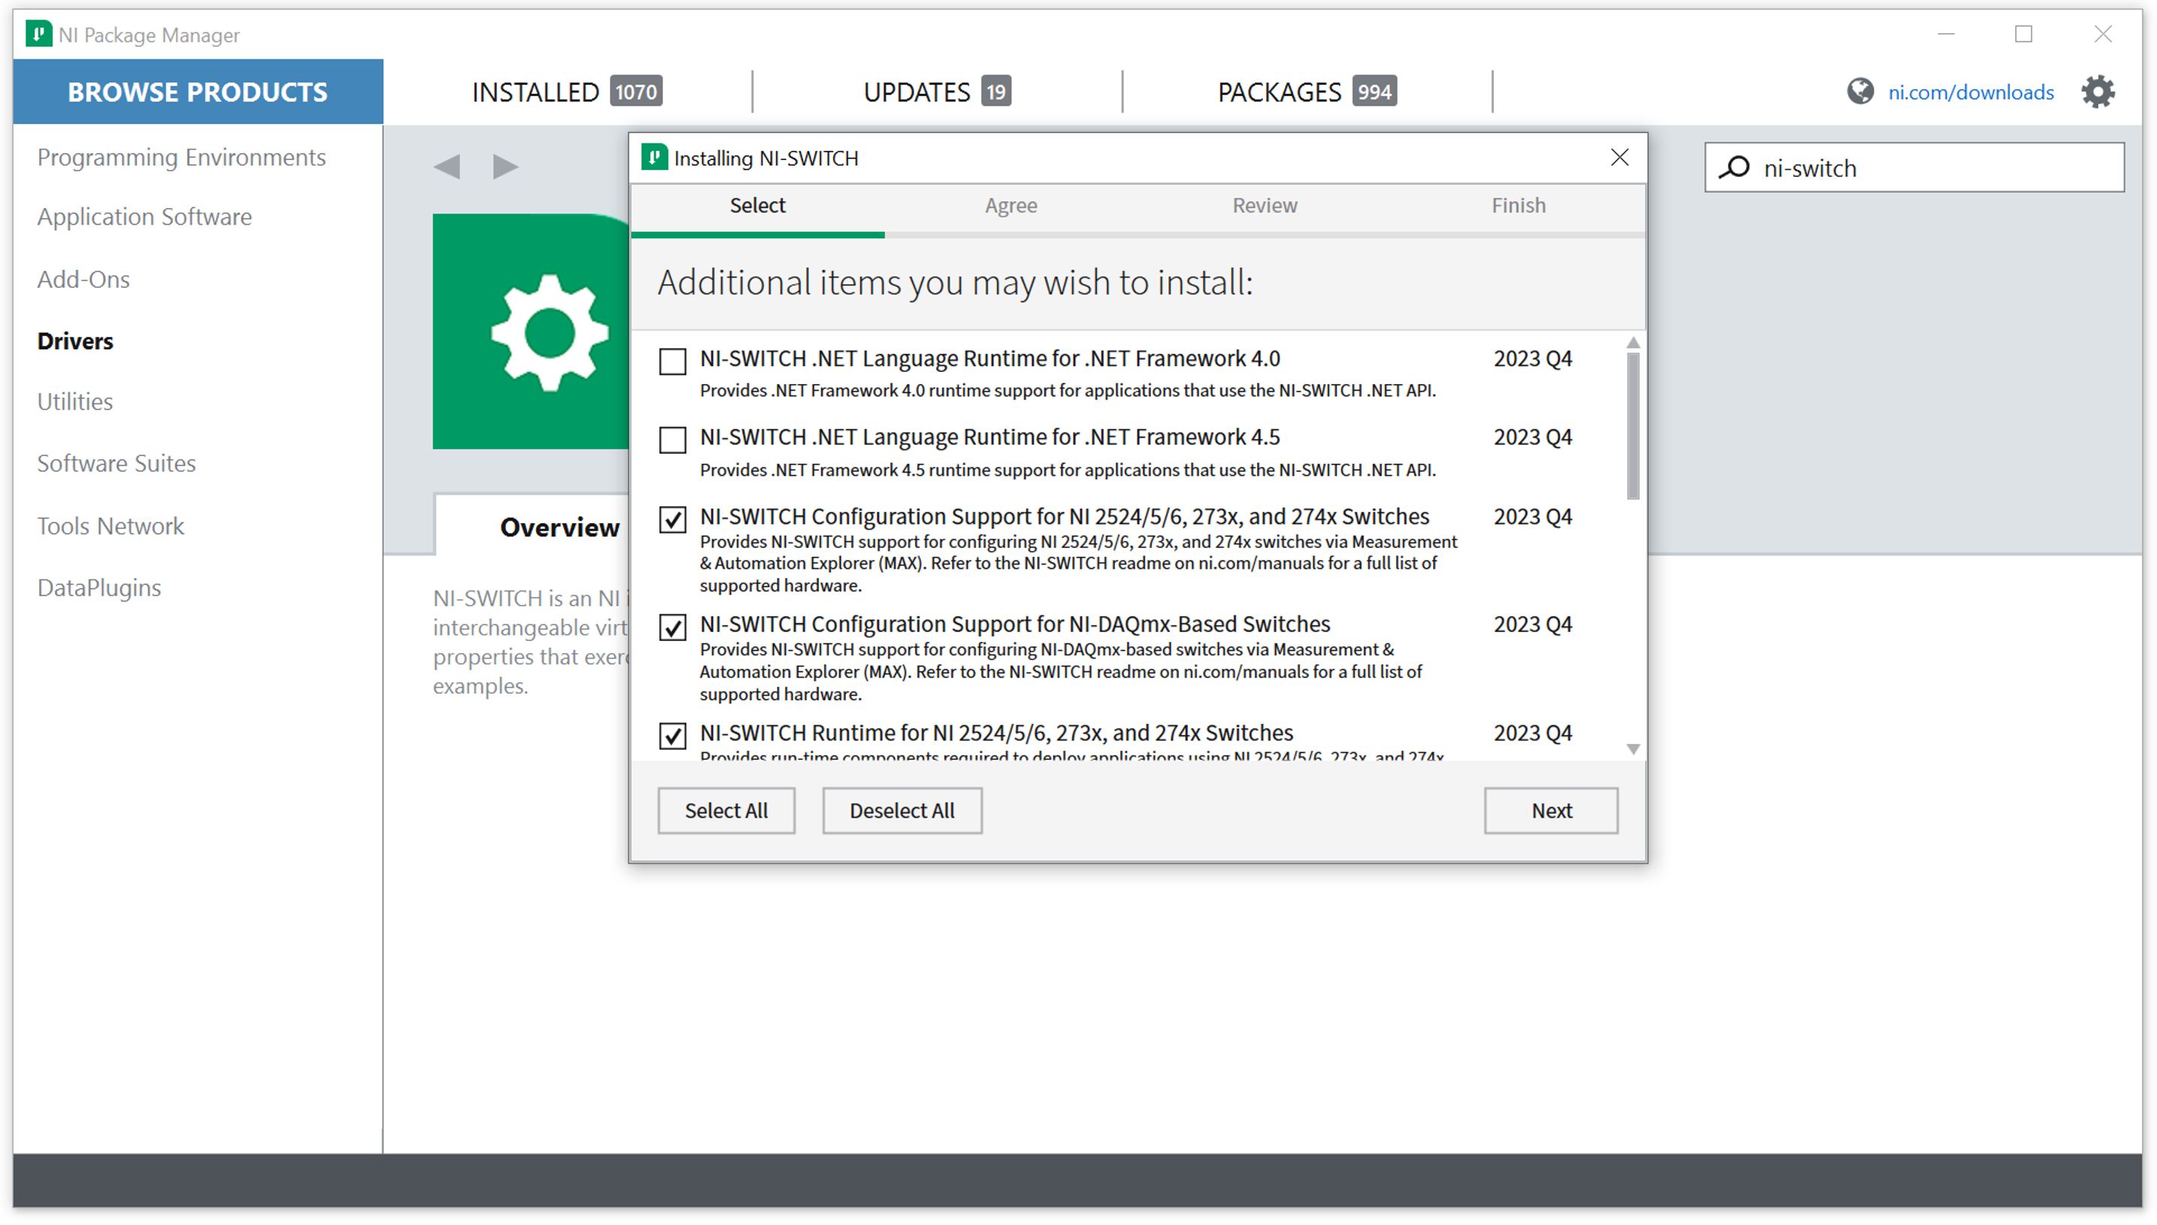Maximize the NI Package Manager window
This screenshot has height=1225, width=2157.
[x=2023, y=34]
